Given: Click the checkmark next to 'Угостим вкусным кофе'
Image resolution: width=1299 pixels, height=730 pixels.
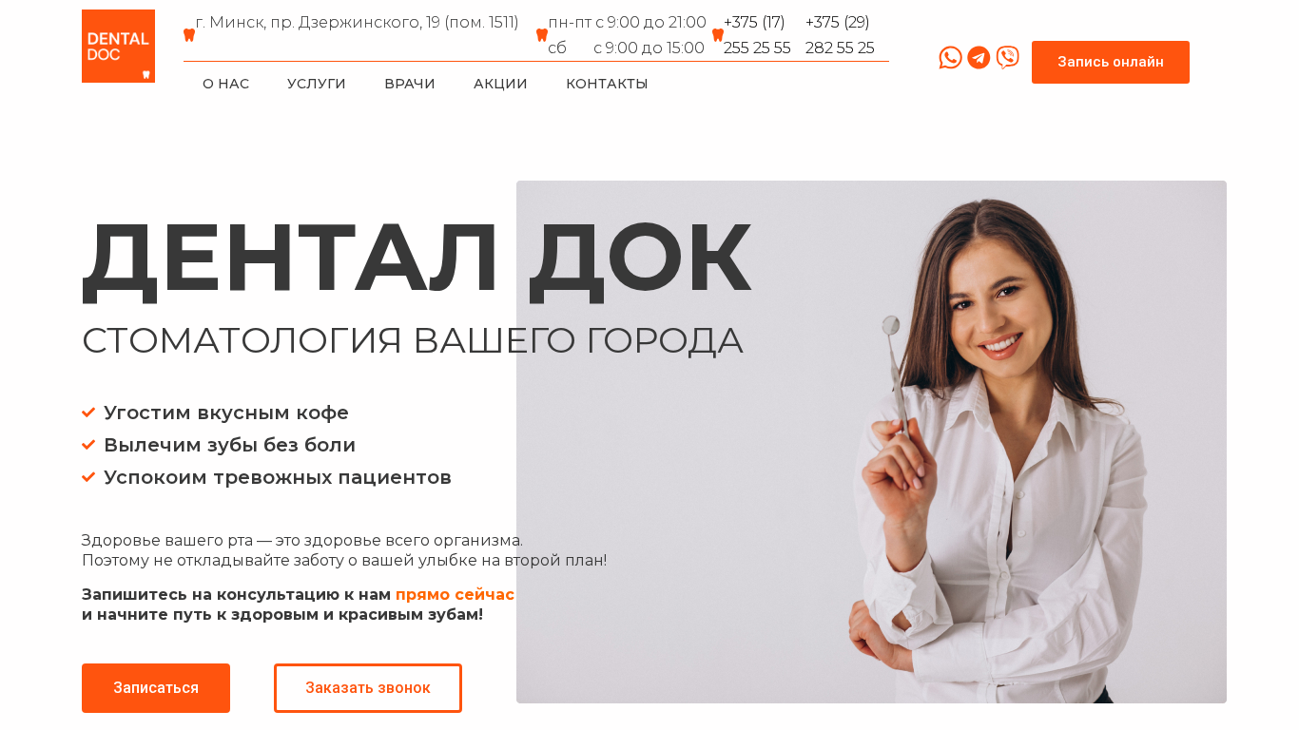Looking at the screenshot, I should (x=88, y=413).
